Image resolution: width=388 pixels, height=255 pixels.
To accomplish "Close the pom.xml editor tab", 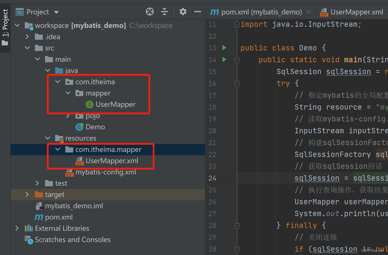I will click(x=309, y=12).
